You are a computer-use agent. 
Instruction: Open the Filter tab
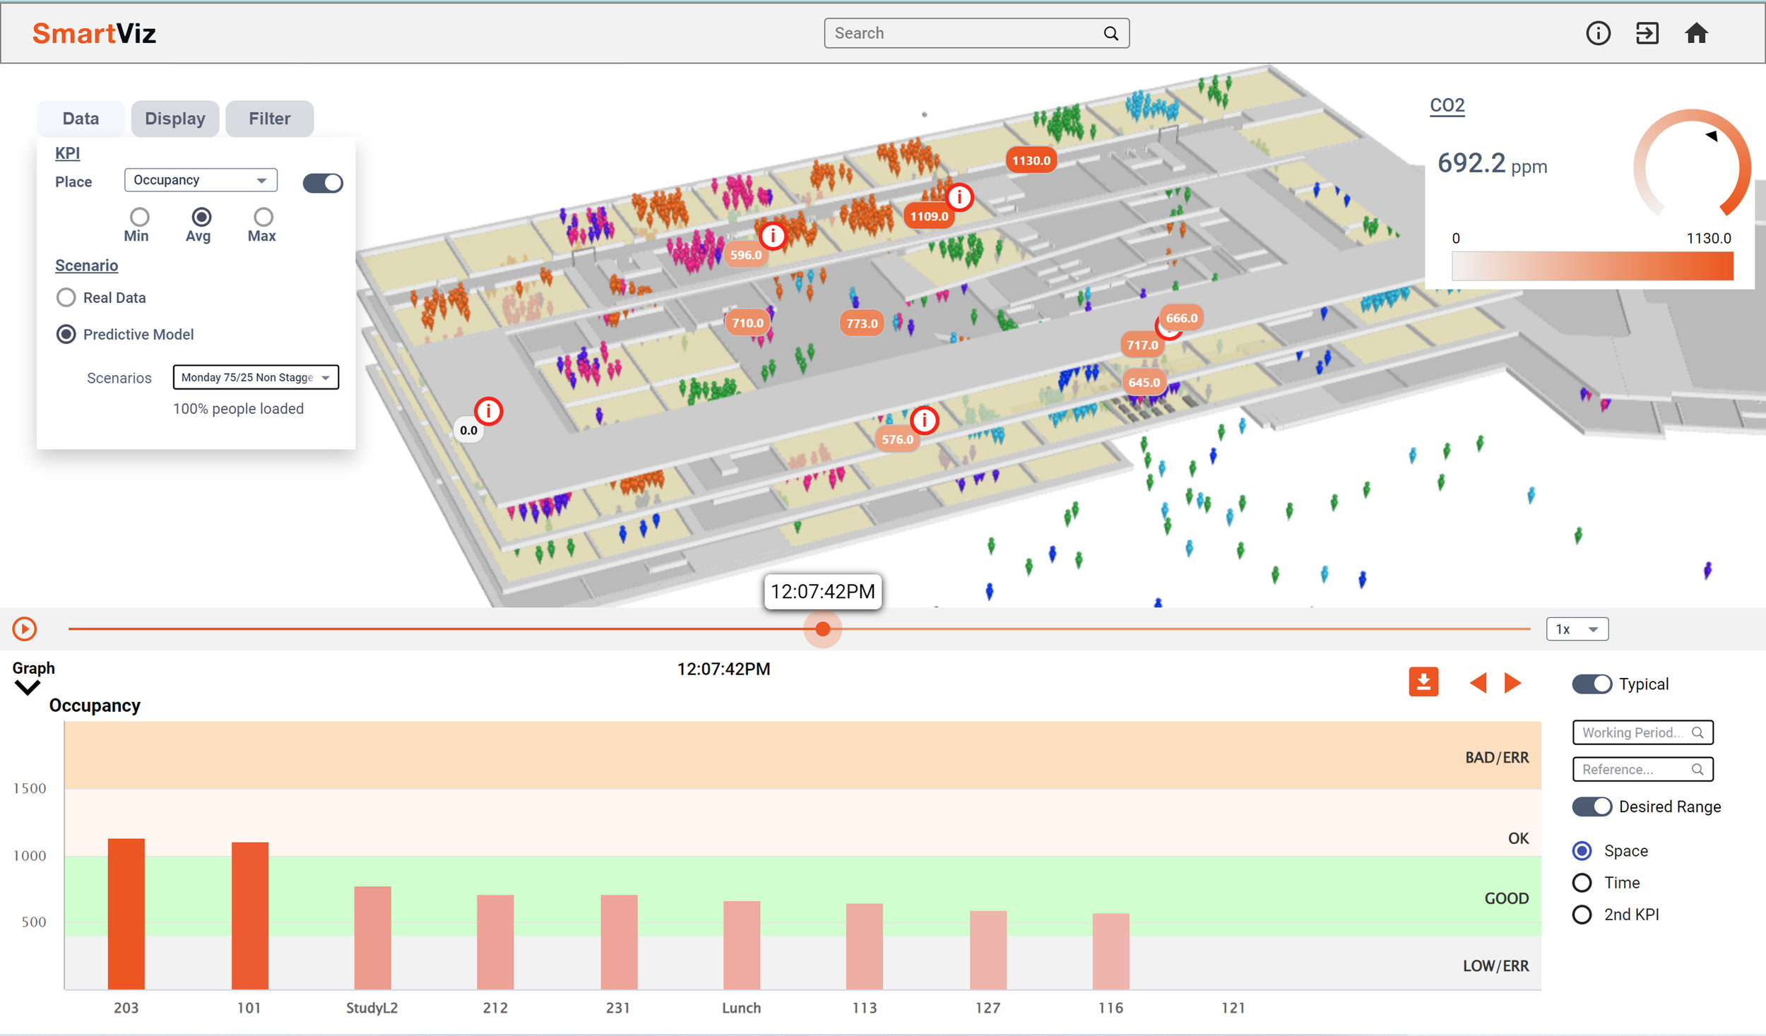tap(269, 118)
